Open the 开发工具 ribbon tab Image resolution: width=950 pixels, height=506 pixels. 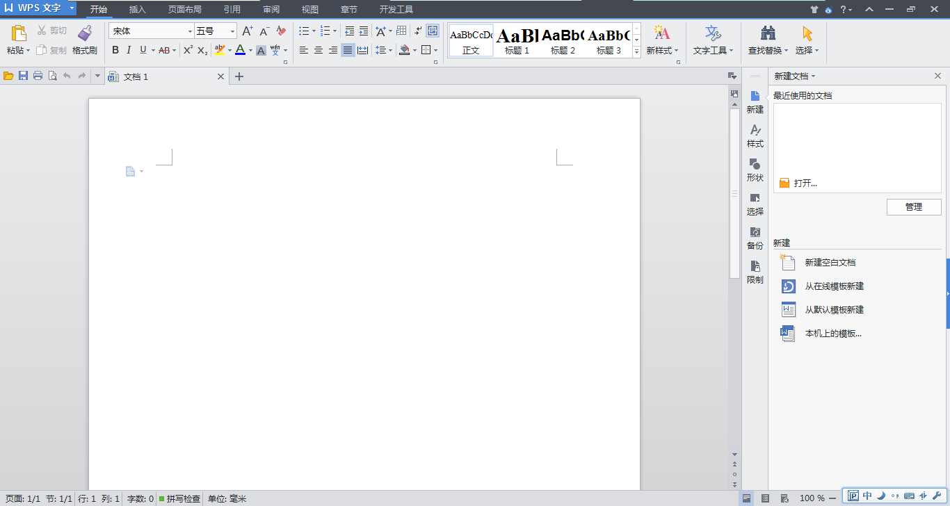396,10
